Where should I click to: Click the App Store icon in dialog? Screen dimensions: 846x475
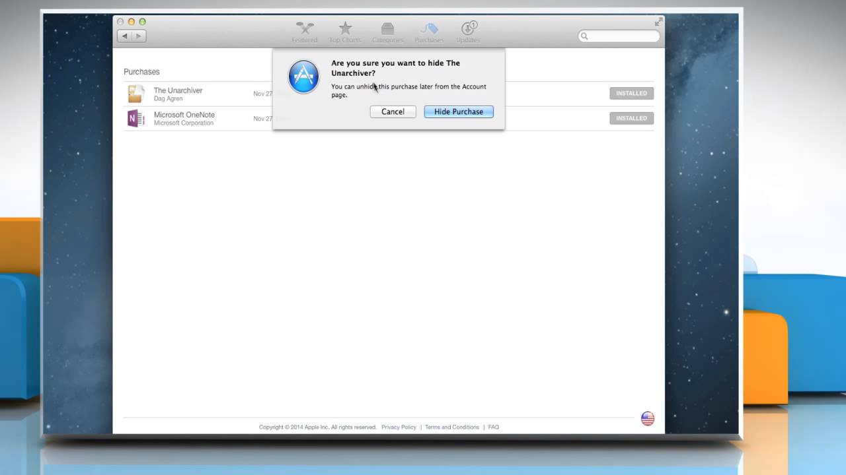click(303, 77)
